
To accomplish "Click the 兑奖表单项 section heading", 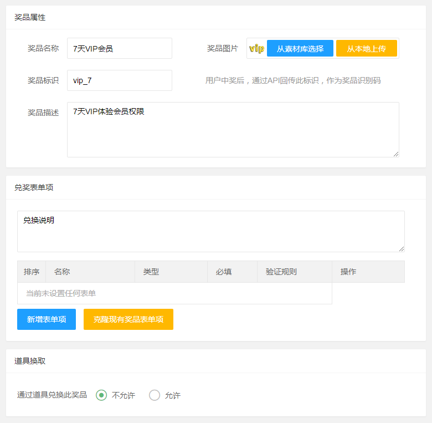I will 34,187.
